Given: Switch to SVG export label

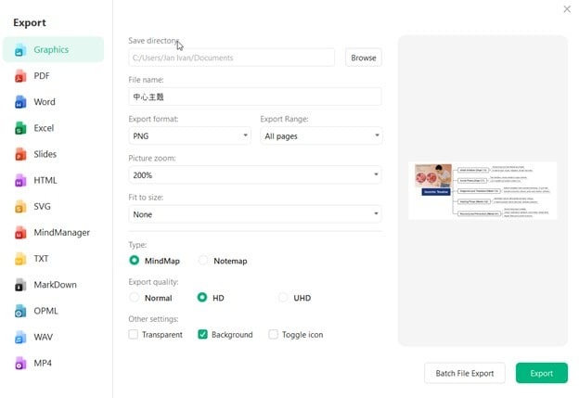Looking at the screenshot, I should coord(42,207).
